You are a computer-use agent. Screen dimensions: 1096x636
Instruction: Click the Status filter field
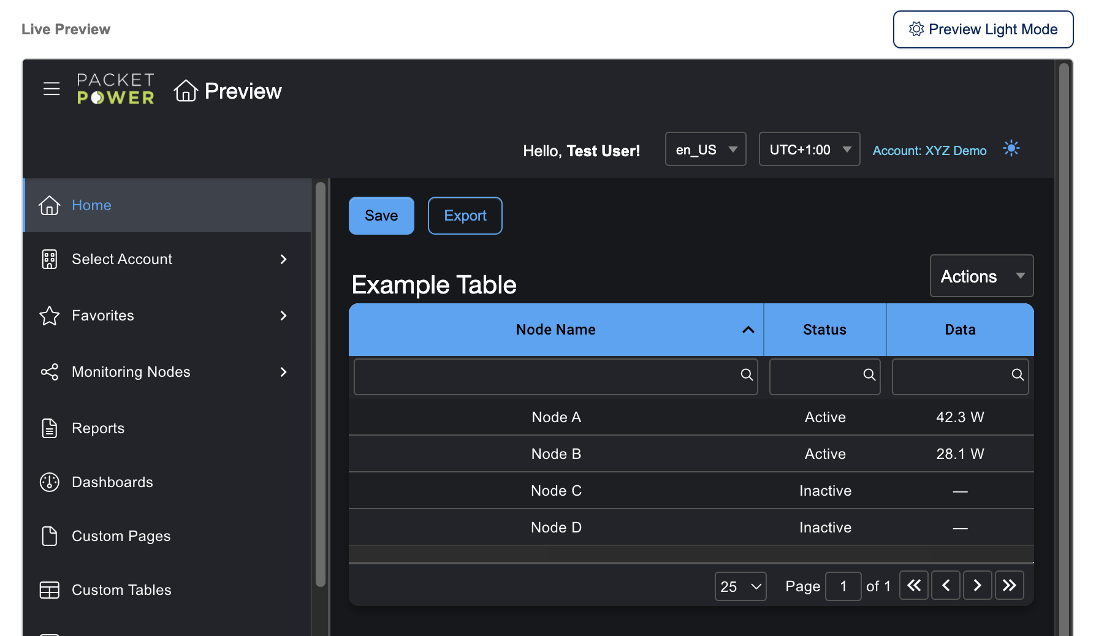click(825, 377)
